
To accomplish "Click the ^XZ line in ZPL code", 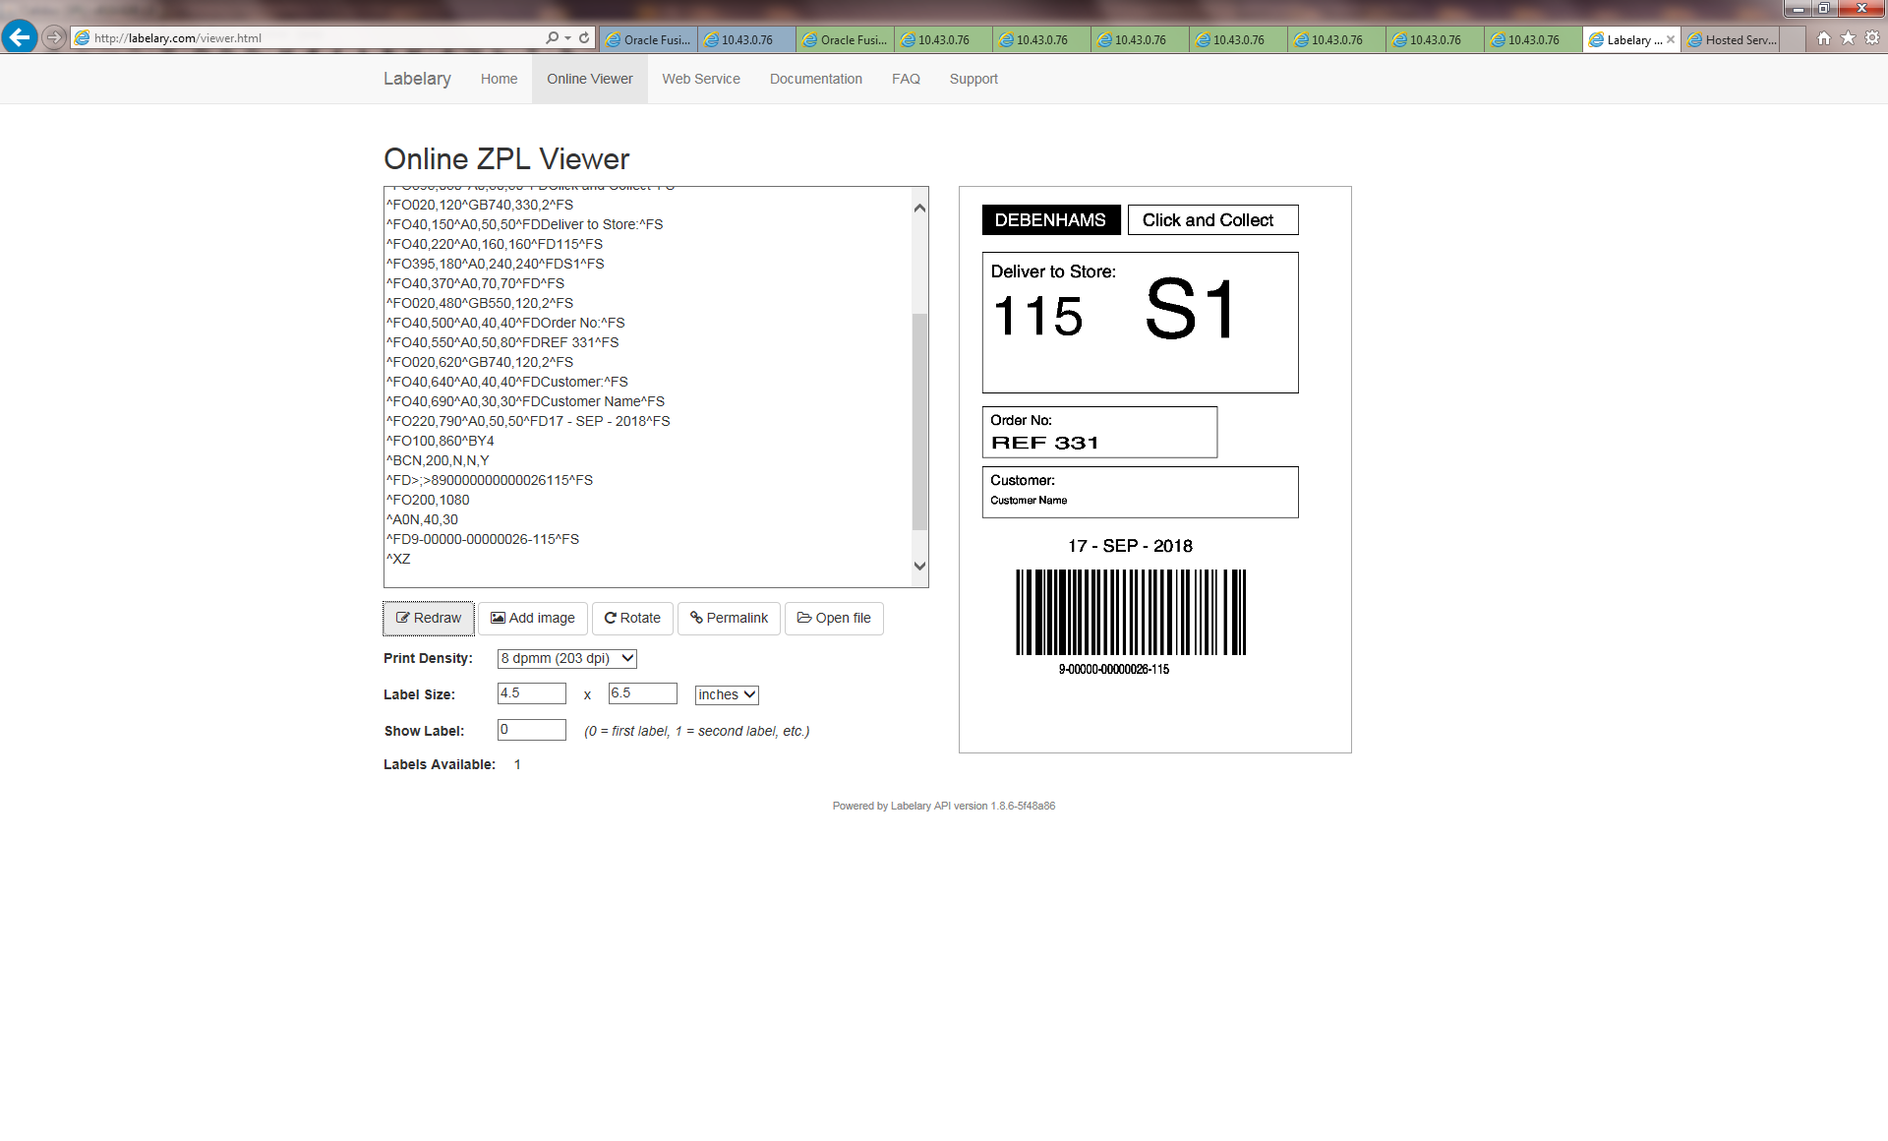I will 398,559.
